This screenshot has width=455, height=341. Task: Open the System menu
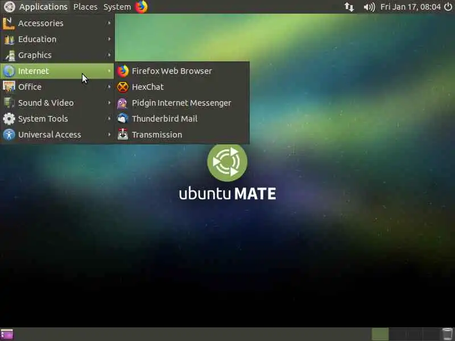click(117, 7)
